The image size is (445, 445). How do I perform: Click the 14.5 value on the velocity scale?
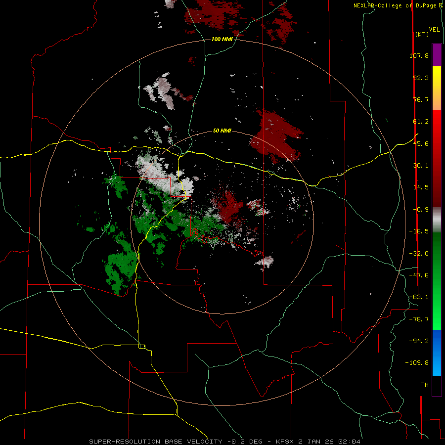point(421,187)
